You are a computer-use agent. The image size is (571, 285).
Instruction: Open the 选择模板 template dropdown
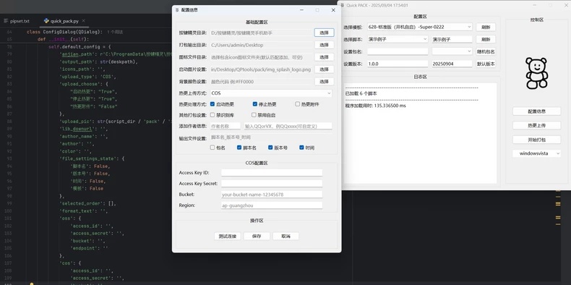point(419,27)
